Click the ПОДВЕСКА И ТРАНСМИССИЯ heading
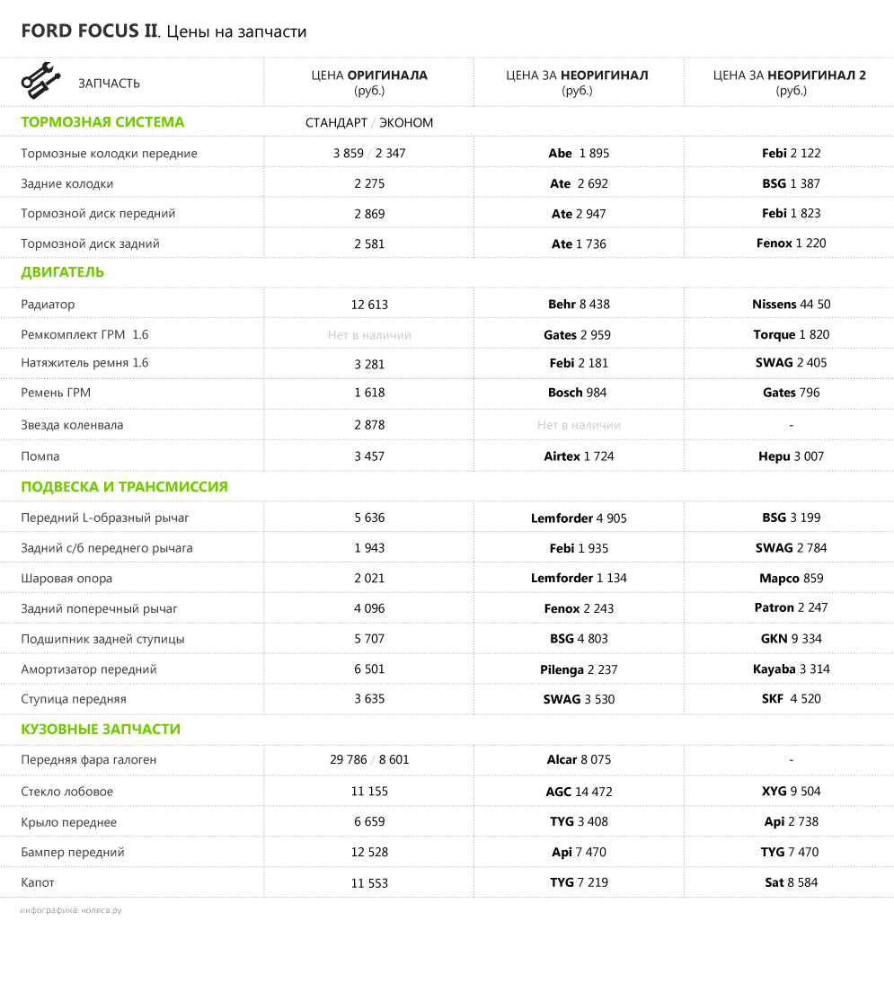The height and width of the screenshot is (983, 894). pyautogui.click(x=124, y=487)
